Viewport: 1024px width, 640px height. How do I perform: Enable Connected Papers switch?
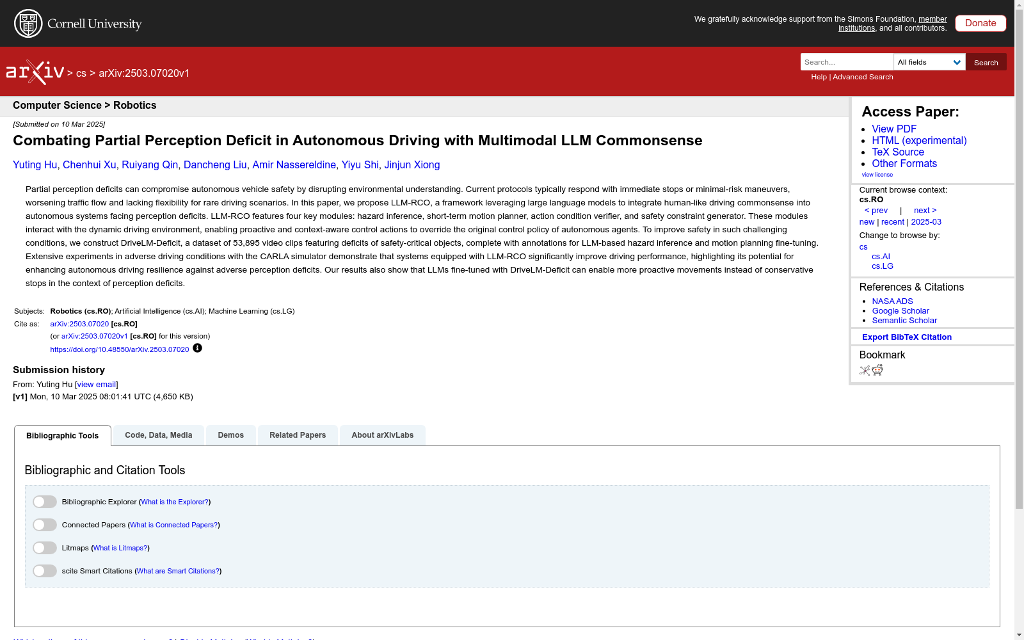45,525
